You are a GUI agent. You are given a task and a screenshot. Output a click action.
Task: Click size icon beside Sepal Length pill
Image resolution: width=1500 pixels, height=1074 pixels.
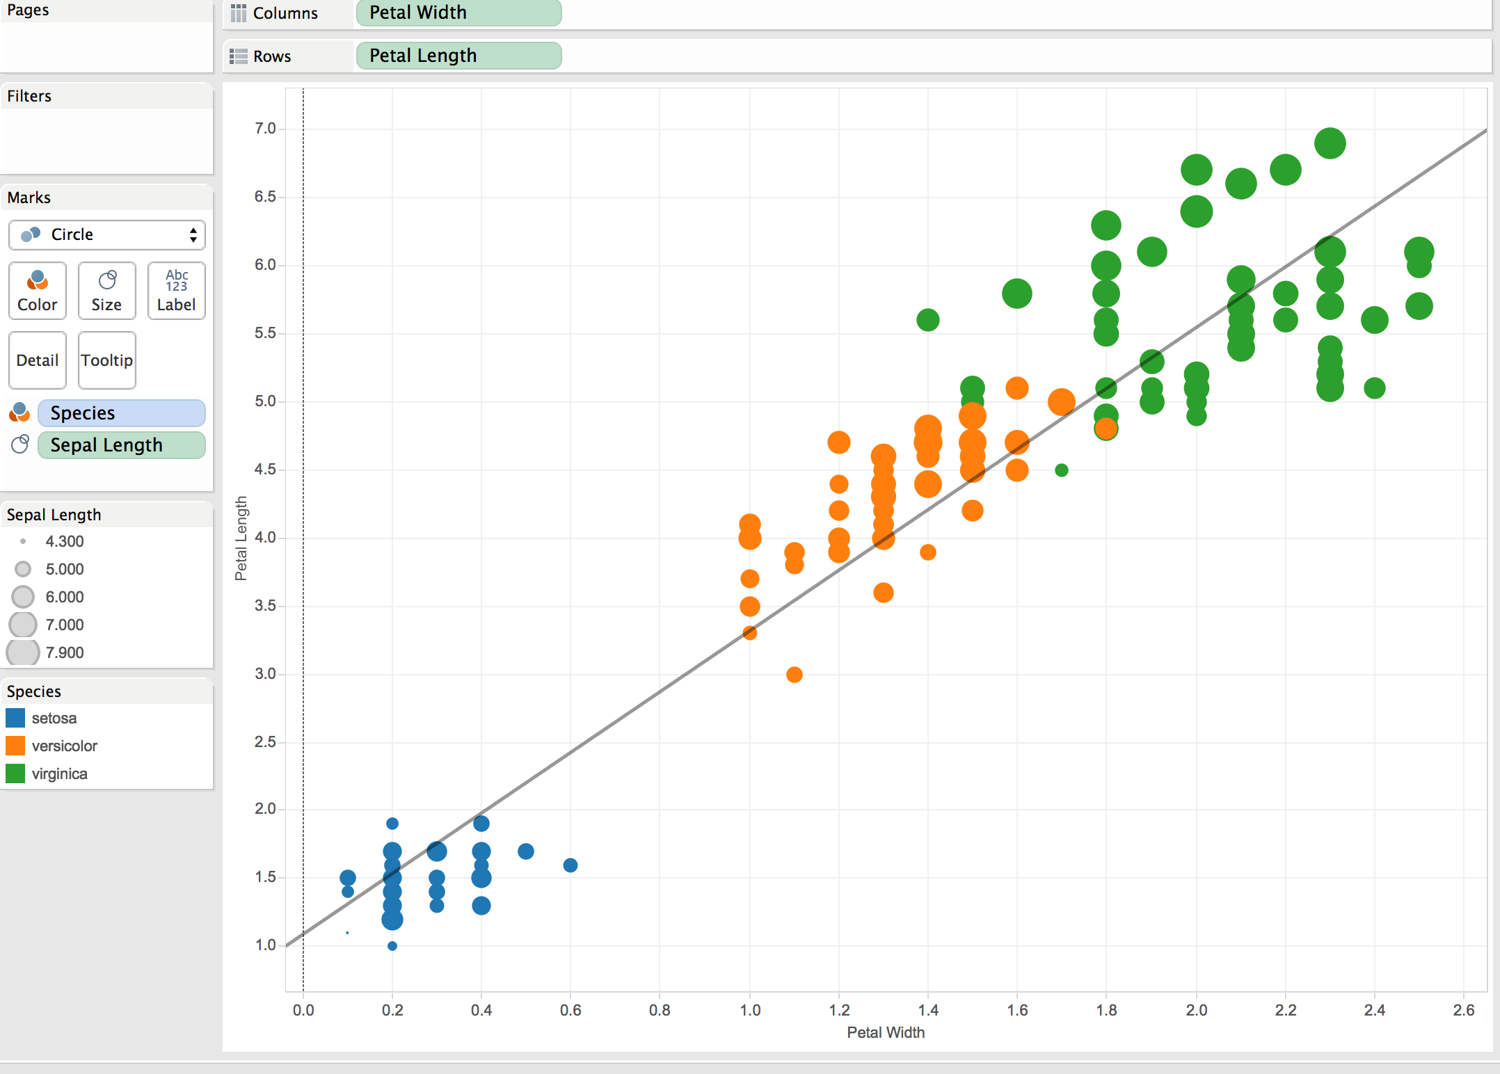[20, 444]
